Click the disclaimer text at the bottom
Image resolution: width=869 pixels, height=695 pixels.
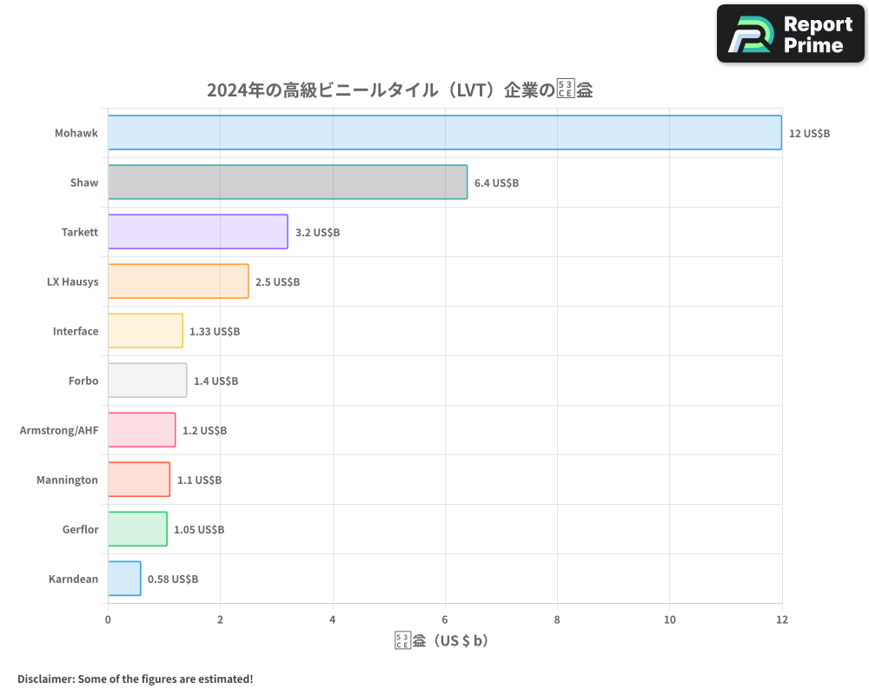[135, 678]
